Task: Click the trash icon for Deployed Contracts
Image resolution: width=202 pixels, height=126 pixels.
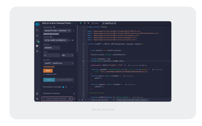Action: (x=74, y=94)
